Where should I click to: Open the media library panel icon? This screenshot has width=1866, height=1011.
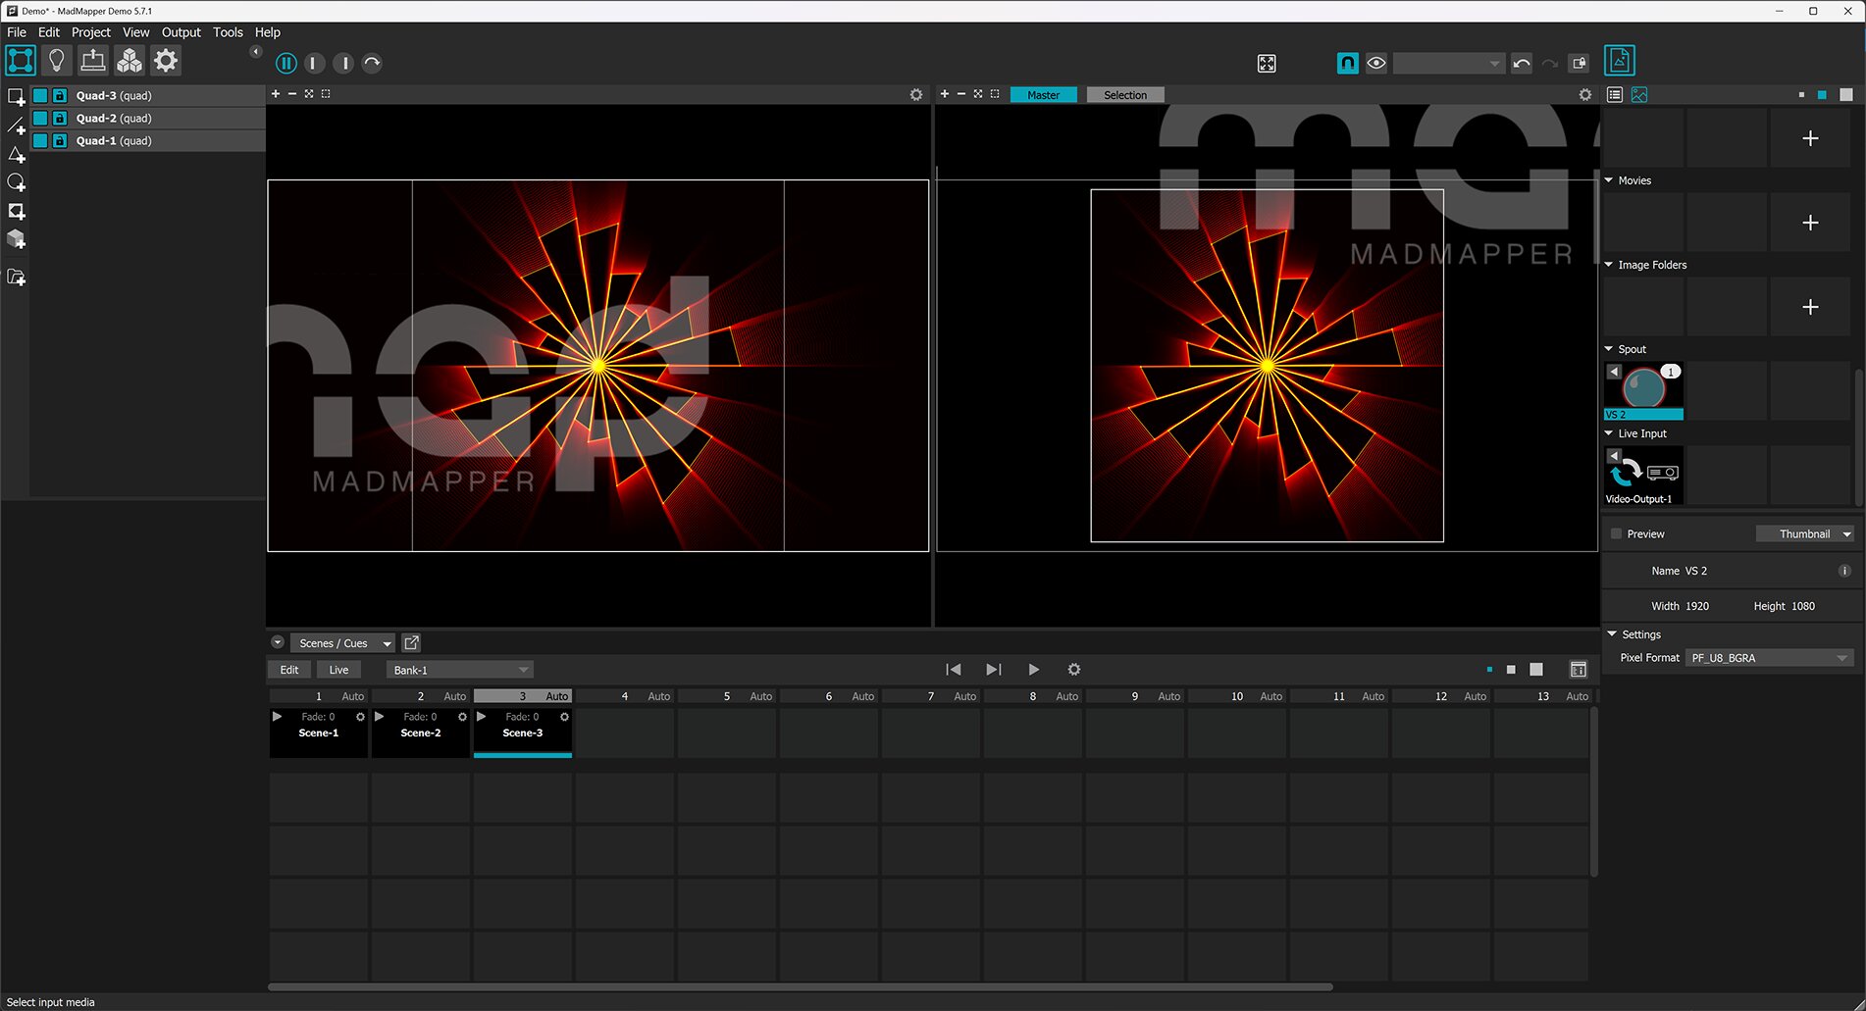click(x=1620, y=61)
